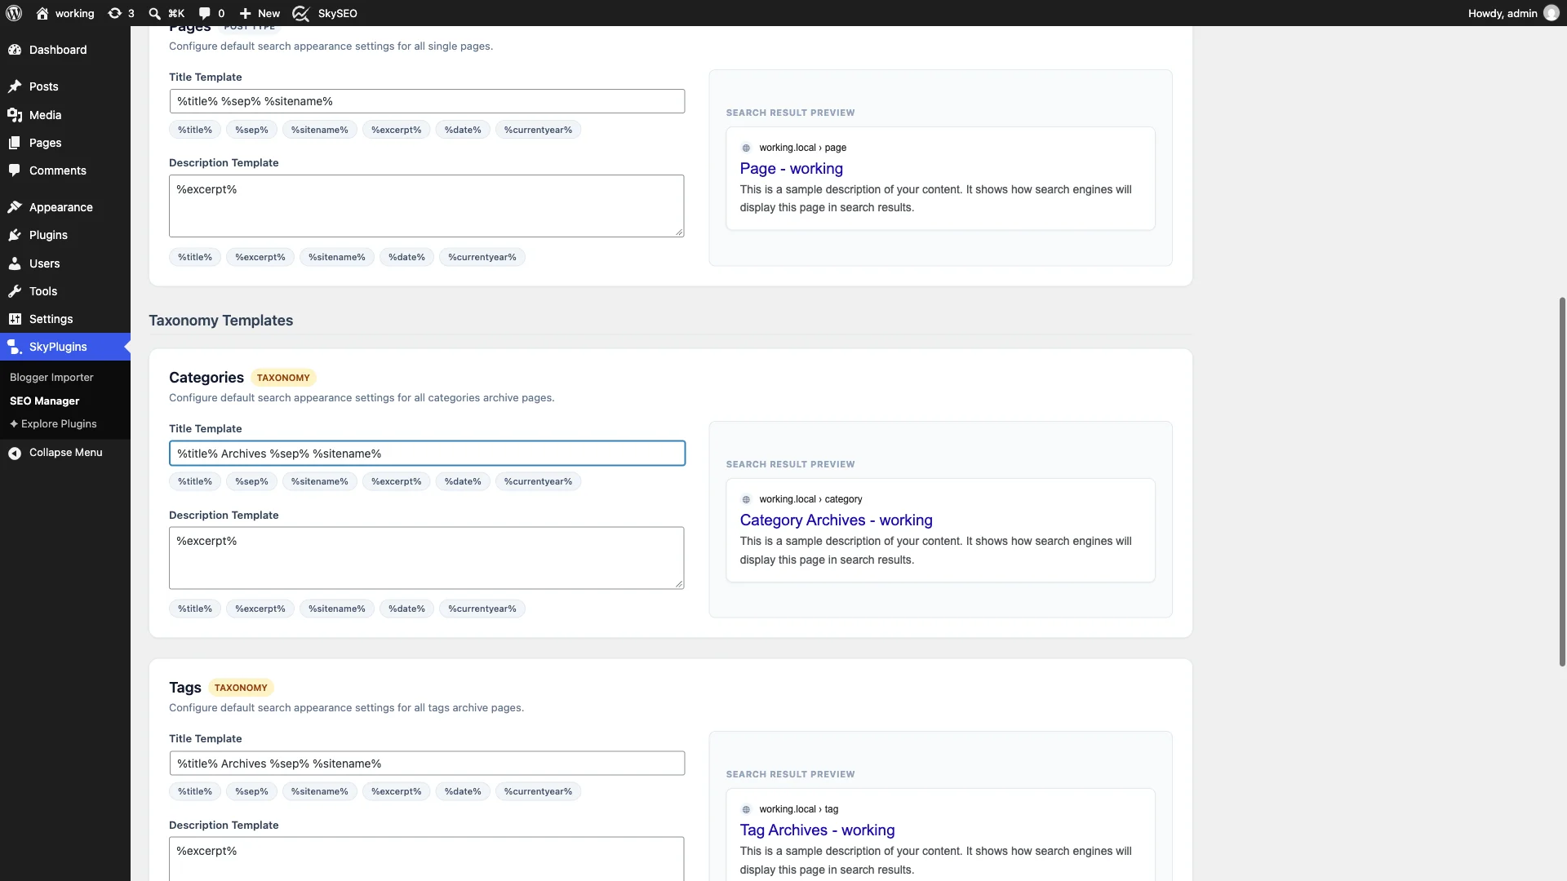The height and width of the screenshot is (881, 1567).
Task: Open the Posts sidebar item
Action: (x=65, y=86)
